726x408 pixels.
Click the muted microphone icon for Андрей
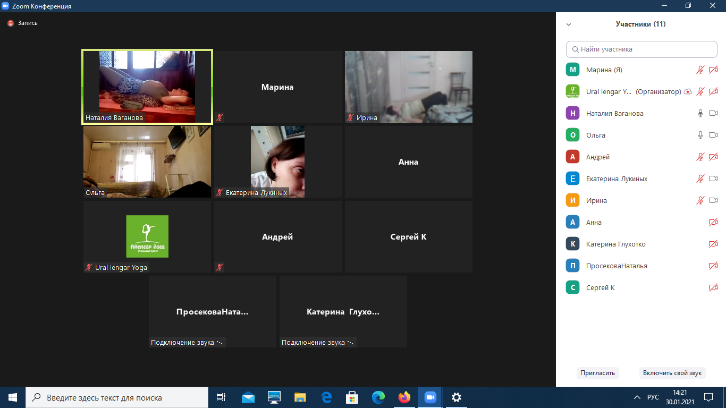[700, 157]
